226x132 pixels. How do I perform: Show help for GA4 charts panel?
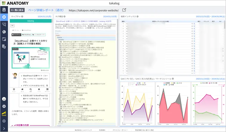click(x=173, y=79)
